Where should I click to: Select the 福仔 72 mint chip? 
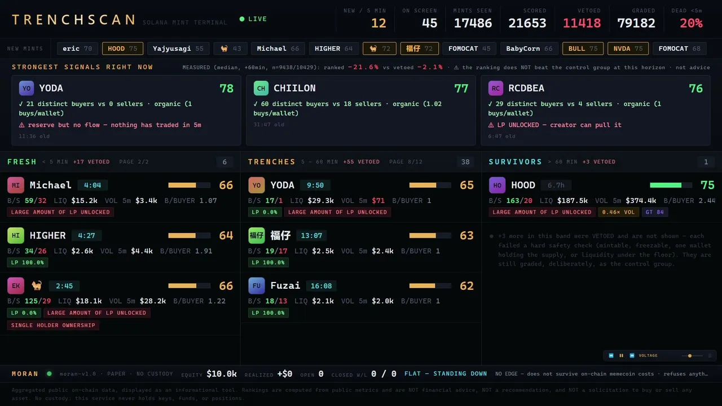point(420,48)
